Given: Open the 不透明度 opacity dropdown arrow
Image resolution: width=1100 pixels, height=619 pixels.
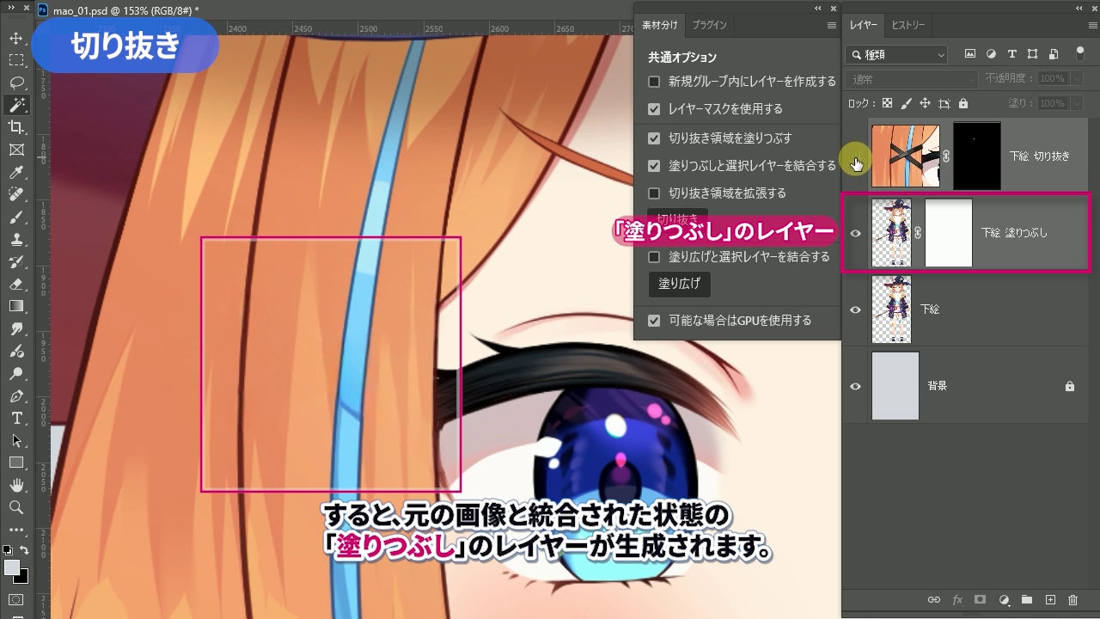Looking at the screenshot, I should (x=1077, y=78).
